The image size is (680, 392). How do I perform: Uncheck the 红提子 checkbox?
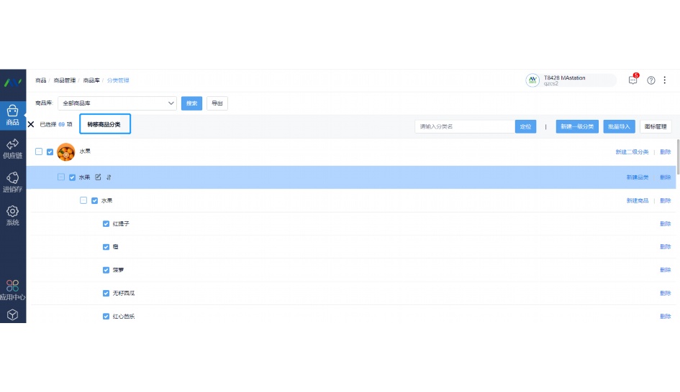[106, 224]
